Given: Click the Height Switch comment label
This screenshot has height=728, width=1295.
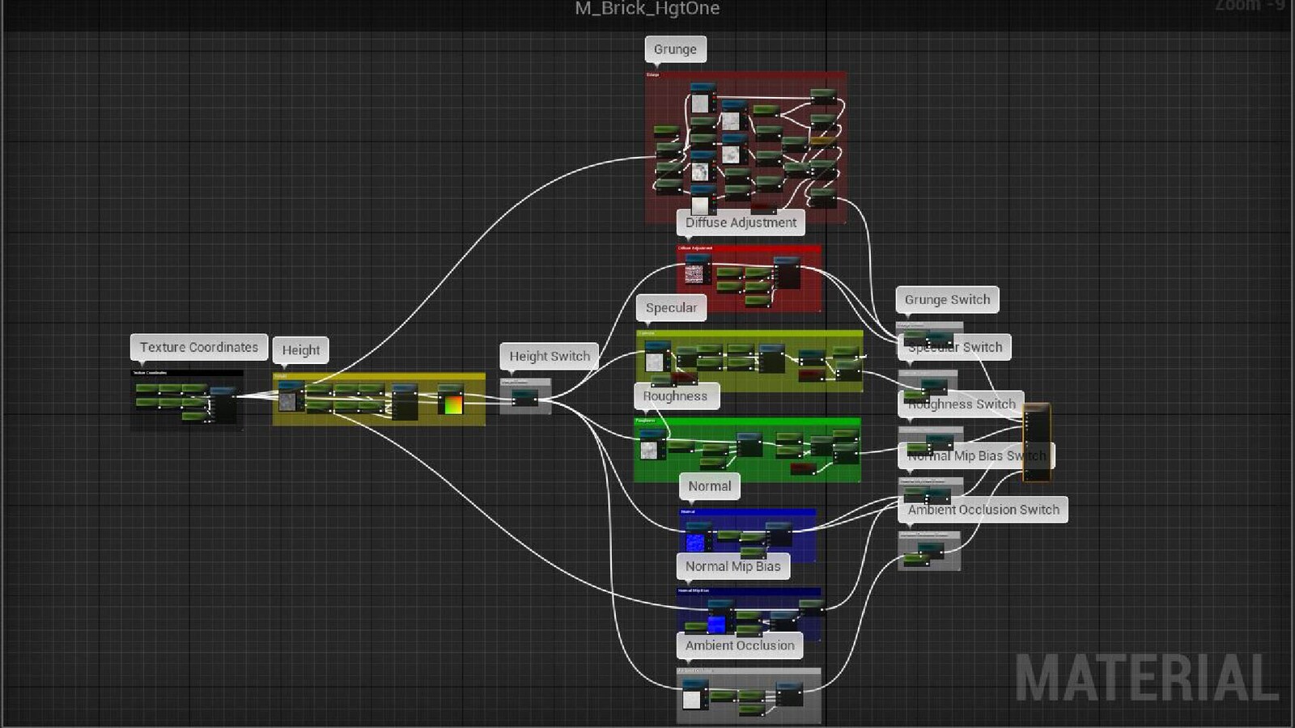Looking at the screenshot, I should tap(550, 357).
